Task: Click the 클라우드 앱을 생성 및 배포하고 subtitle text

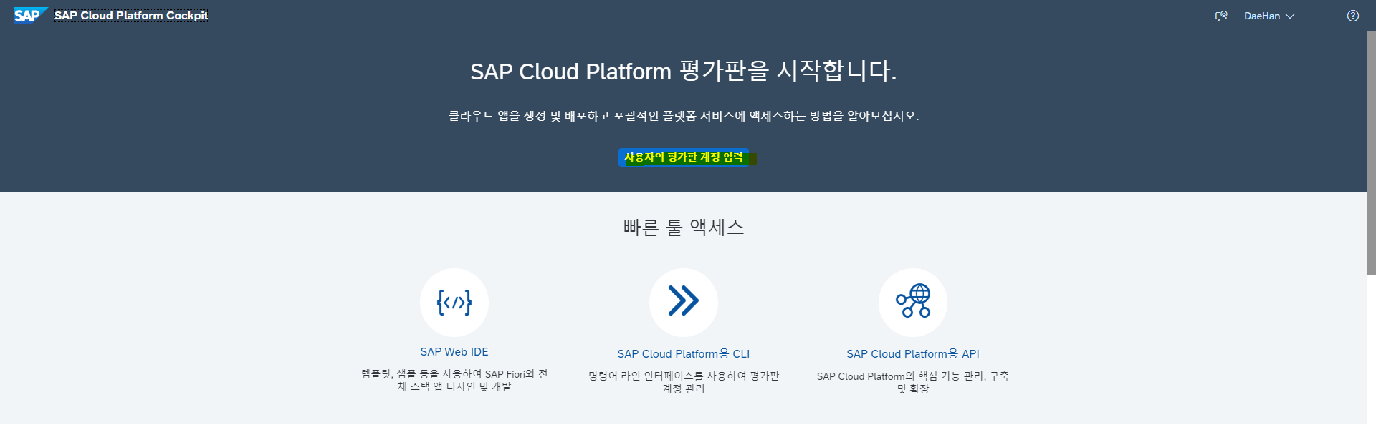Action: [684, 116]
